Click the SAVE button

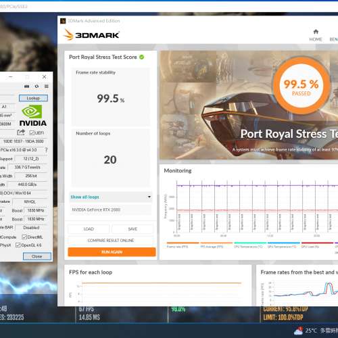[x=132, y=229]
